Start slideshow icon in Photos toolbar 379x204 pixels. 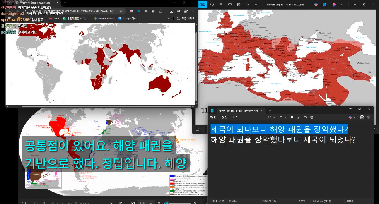point(248,5)
